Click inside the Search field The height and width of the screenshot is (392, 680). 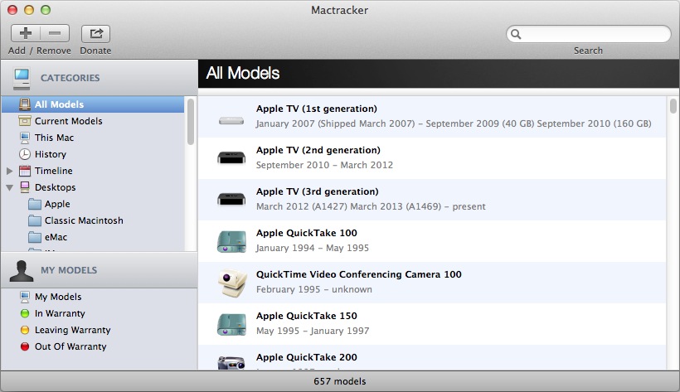point(595,35)
